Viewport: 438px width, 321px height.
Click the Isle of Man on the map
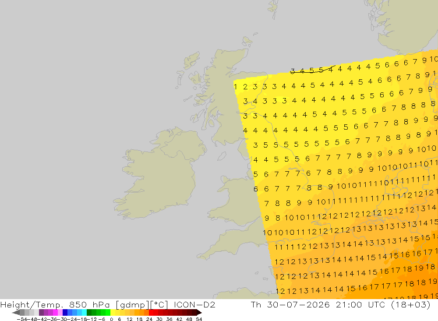(x=222, y=156)
